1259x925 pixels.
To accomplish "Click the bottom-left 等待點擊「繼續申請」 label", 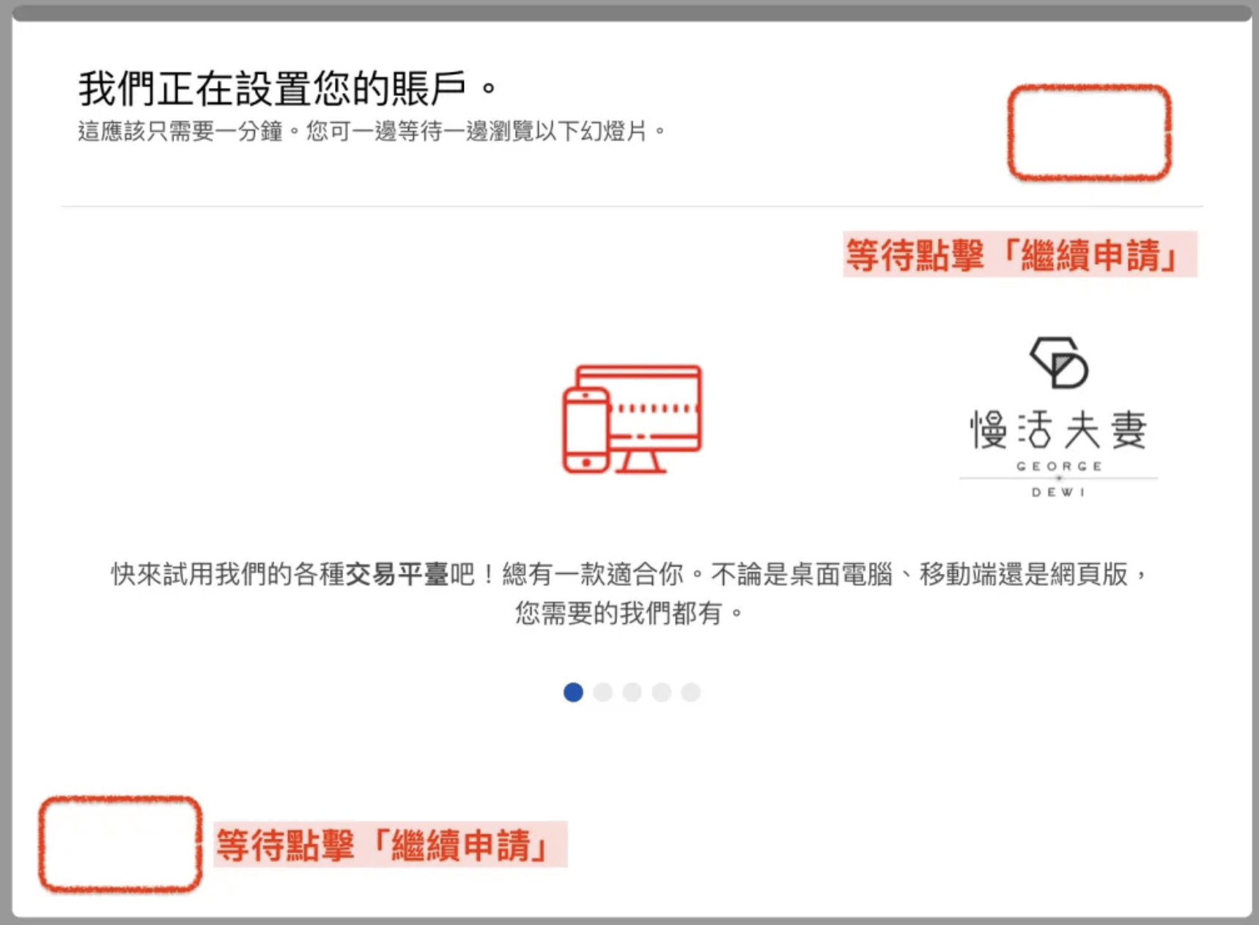I will pyautogui.click(x=390, y=845).
